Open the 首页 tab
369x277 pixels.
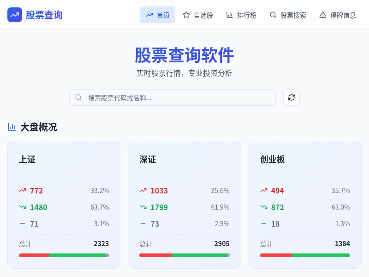[158, 15]
